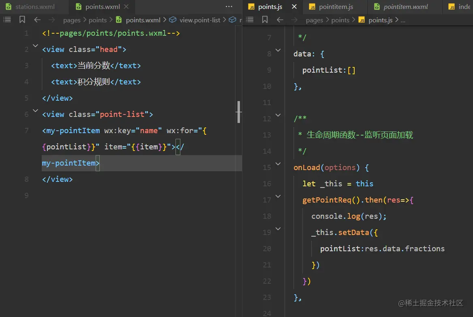Click pointList:res.data.fractions line

(x=382, y=249)
